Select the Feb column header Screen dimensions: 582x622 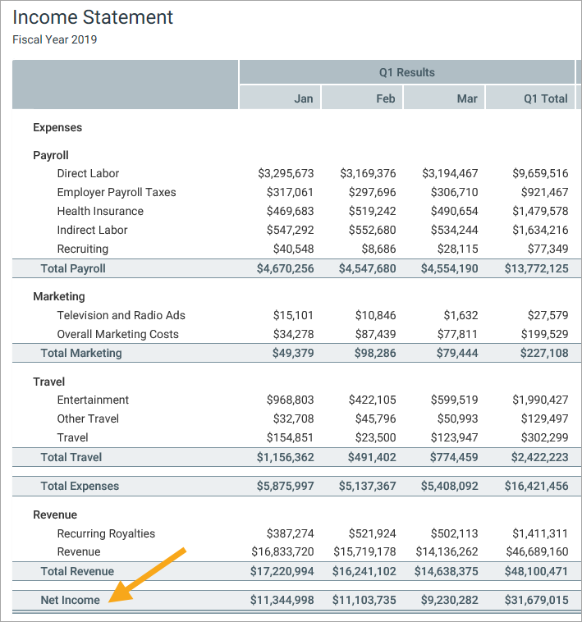pos(385,98)
